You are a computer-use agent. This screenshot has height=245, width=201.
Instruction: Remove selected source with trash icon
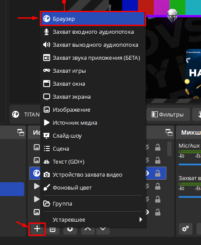coord(52,229)
